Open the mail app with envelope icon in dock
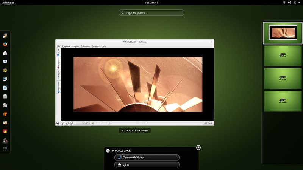This screenshot has height=170, width=303. click(5, 53)
